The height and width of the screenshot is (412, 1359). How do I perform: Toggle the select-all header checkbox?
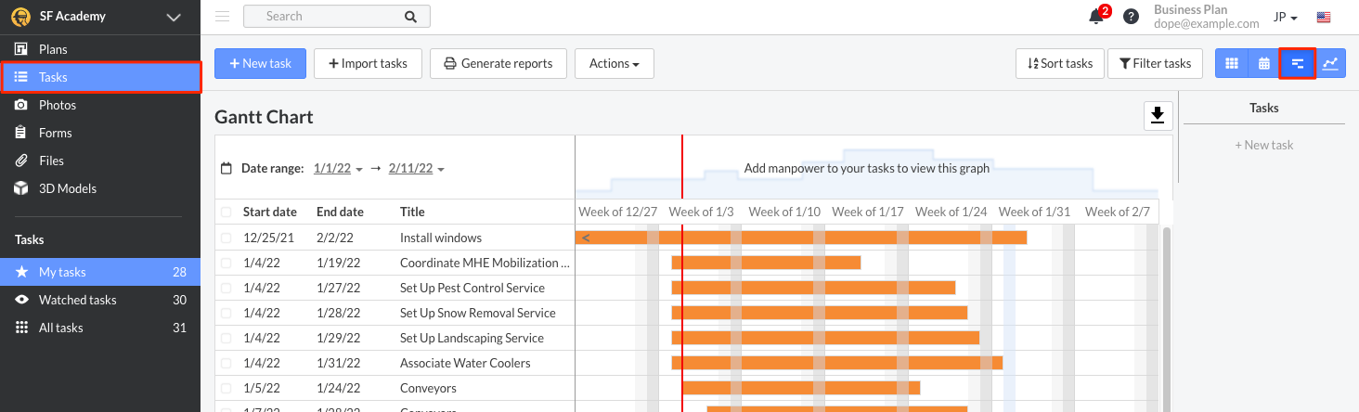(x=226, y=212)
